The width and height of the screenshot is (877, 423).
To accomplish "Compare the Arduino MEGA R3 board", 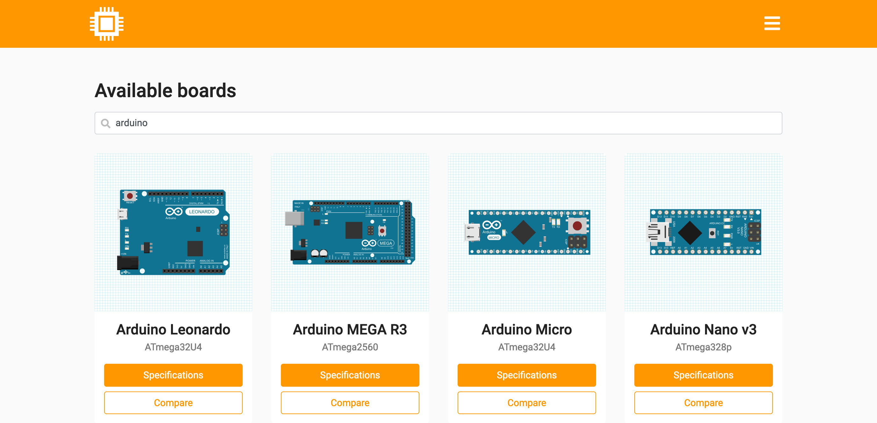I will point(350,403).
